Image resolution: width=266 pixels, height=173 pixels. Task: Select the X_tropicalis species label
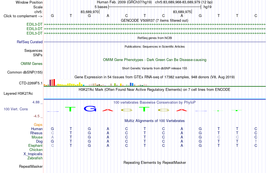(33, 154)
